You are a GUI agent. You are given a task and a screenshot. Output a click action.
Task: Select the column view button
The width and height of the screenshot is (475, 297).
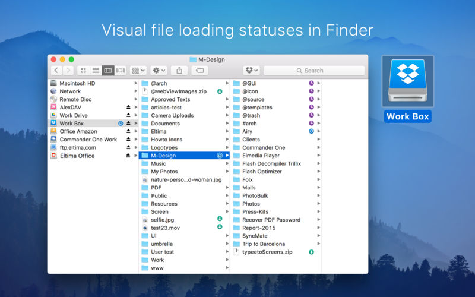click(x=108, y=71)
